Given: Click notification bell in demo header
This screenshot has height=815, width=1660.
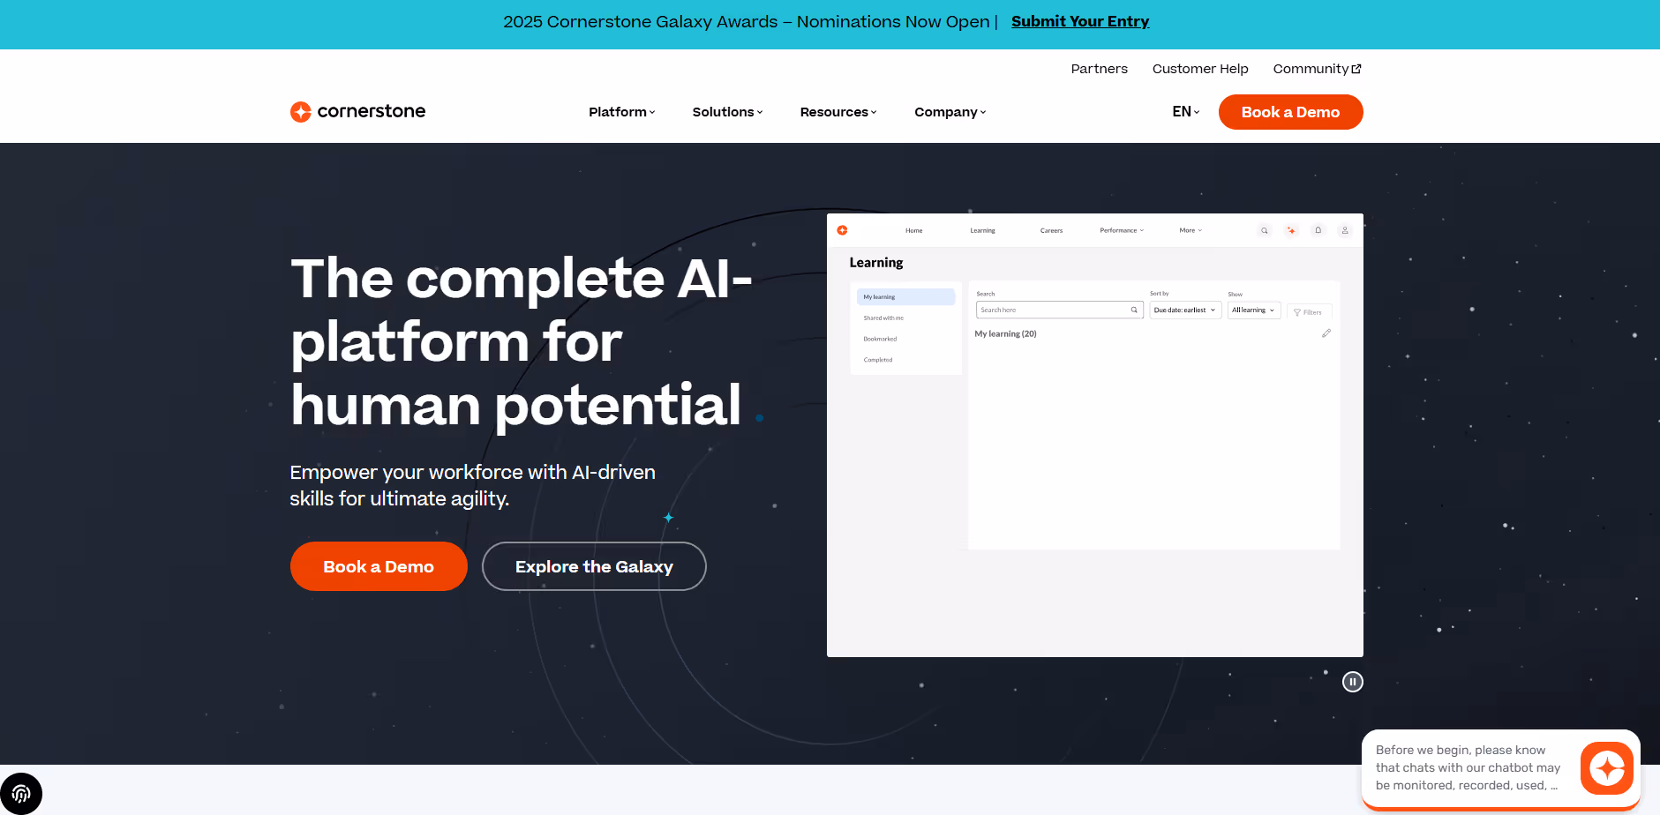Looking at the screenshot, I should [1318, 230].
